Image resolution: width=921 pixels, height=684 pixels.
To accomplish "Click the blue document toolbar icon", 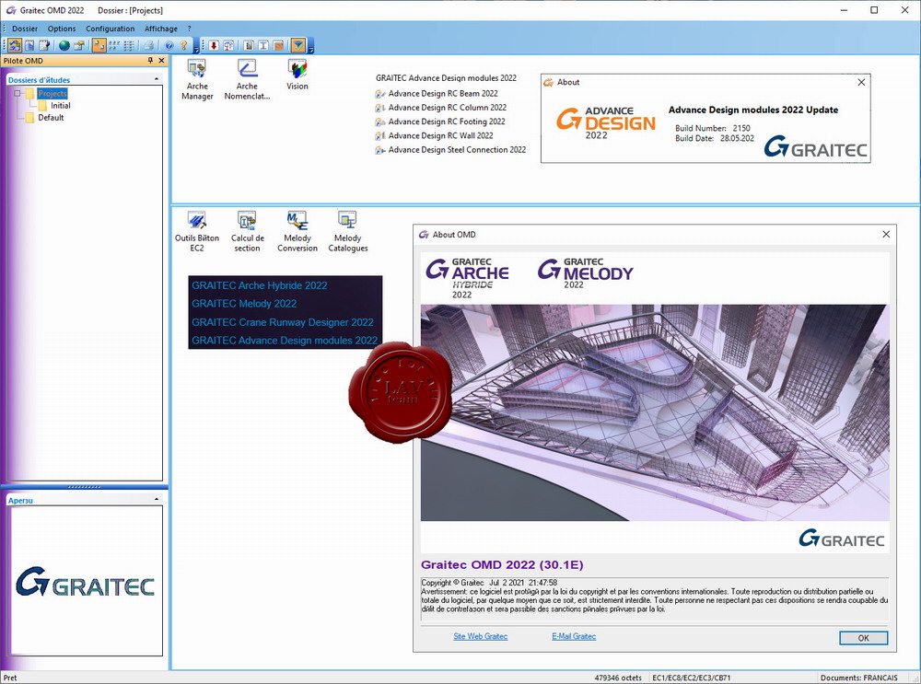I will tap(29, 45).
